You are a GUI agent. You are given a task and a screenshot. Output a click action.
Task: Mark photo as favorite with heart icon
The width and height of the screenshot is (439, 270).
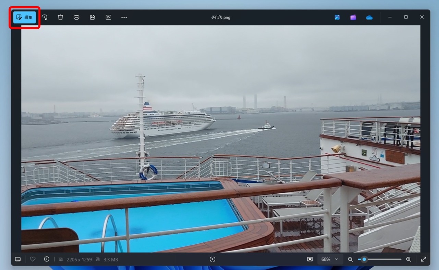[x=33, y=259]
